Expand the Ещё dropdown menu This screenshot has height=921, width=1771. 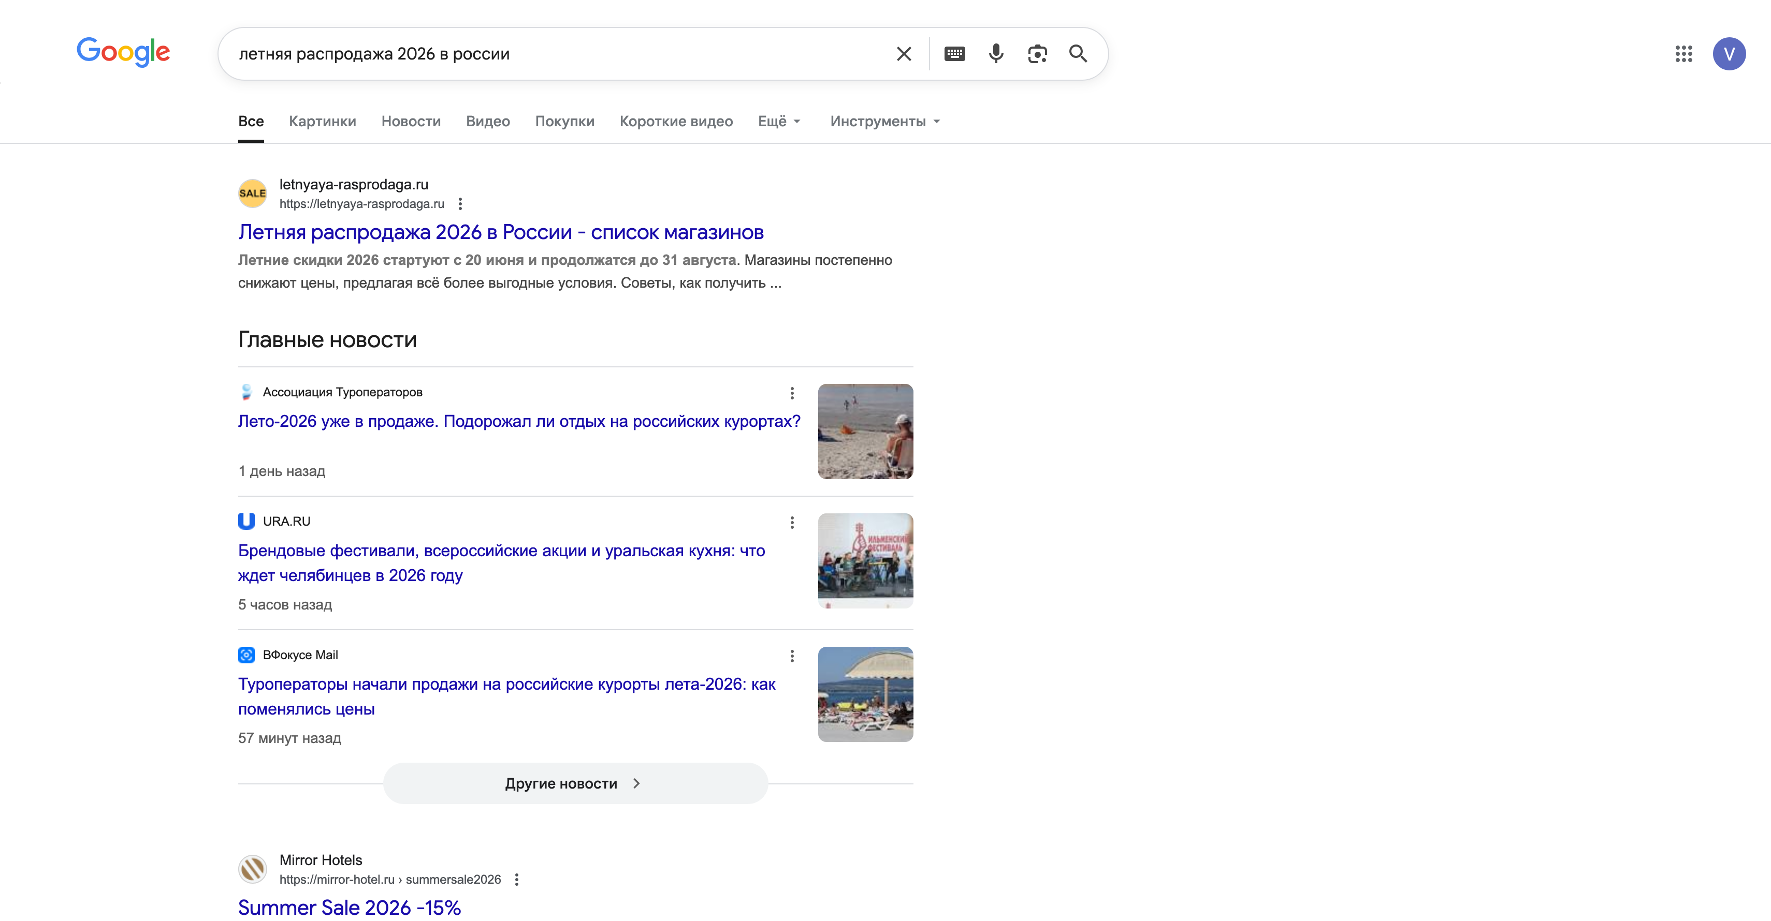point(779,122)
